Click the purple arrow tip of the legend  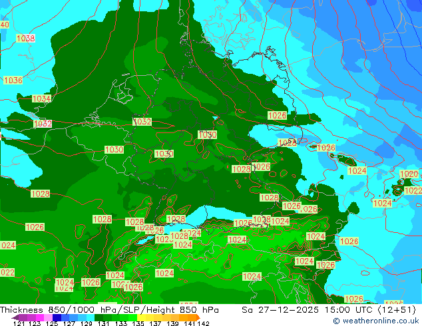pos(15,317)
